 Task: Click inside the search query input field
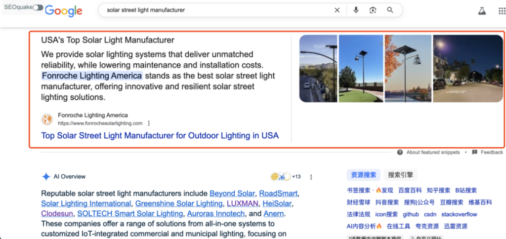point(212,10)
